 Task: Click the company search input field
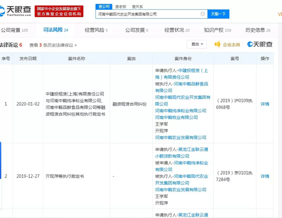pos(148,14)
